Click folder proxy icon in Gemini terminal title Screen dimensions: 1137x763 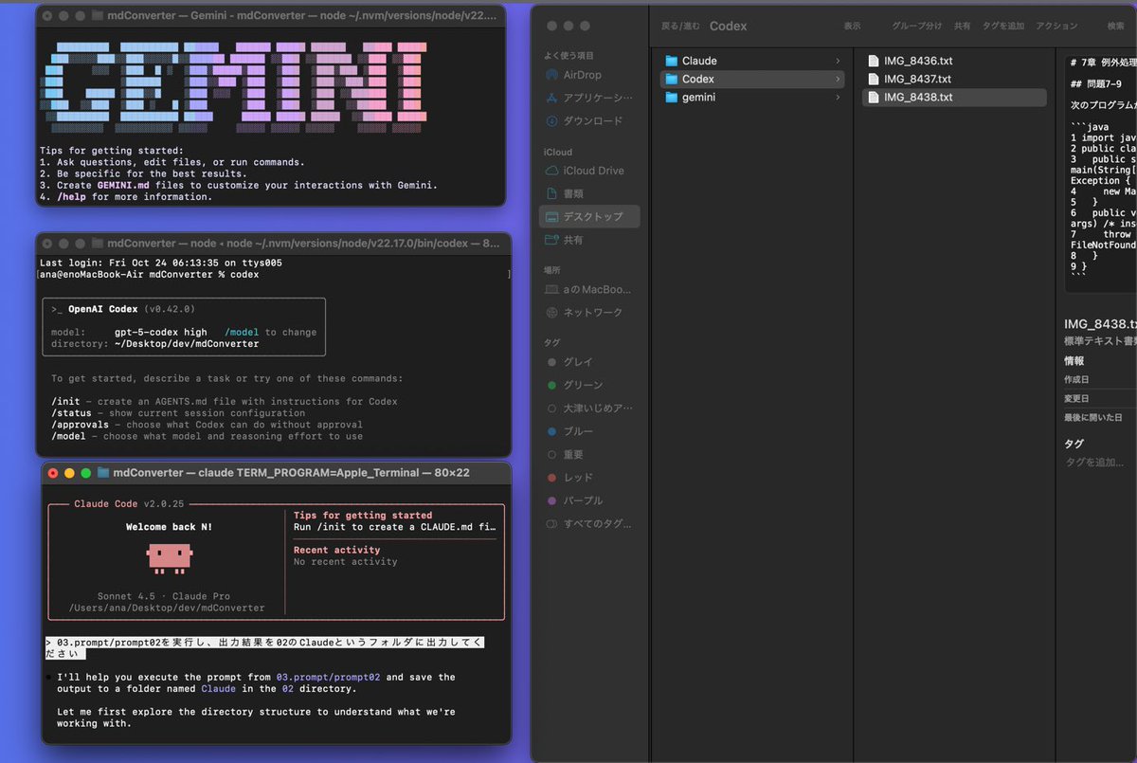(99, 15)
